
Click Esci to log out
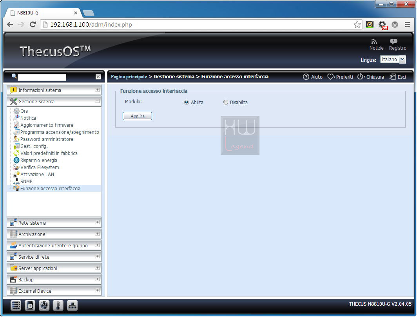[397, 77]
